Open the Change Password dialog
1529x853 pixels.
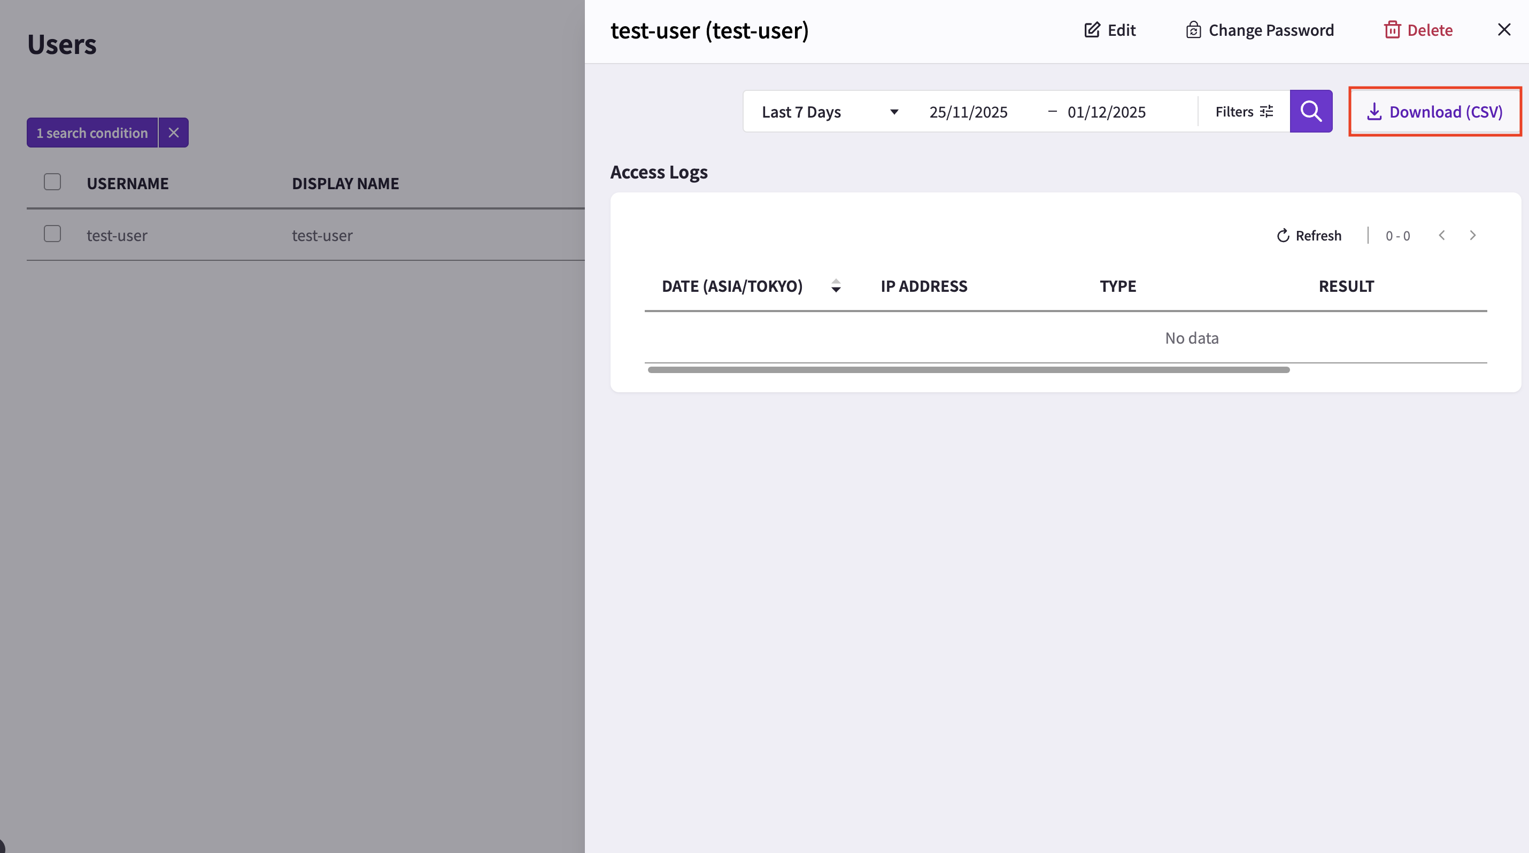(x=1260, y=30)
